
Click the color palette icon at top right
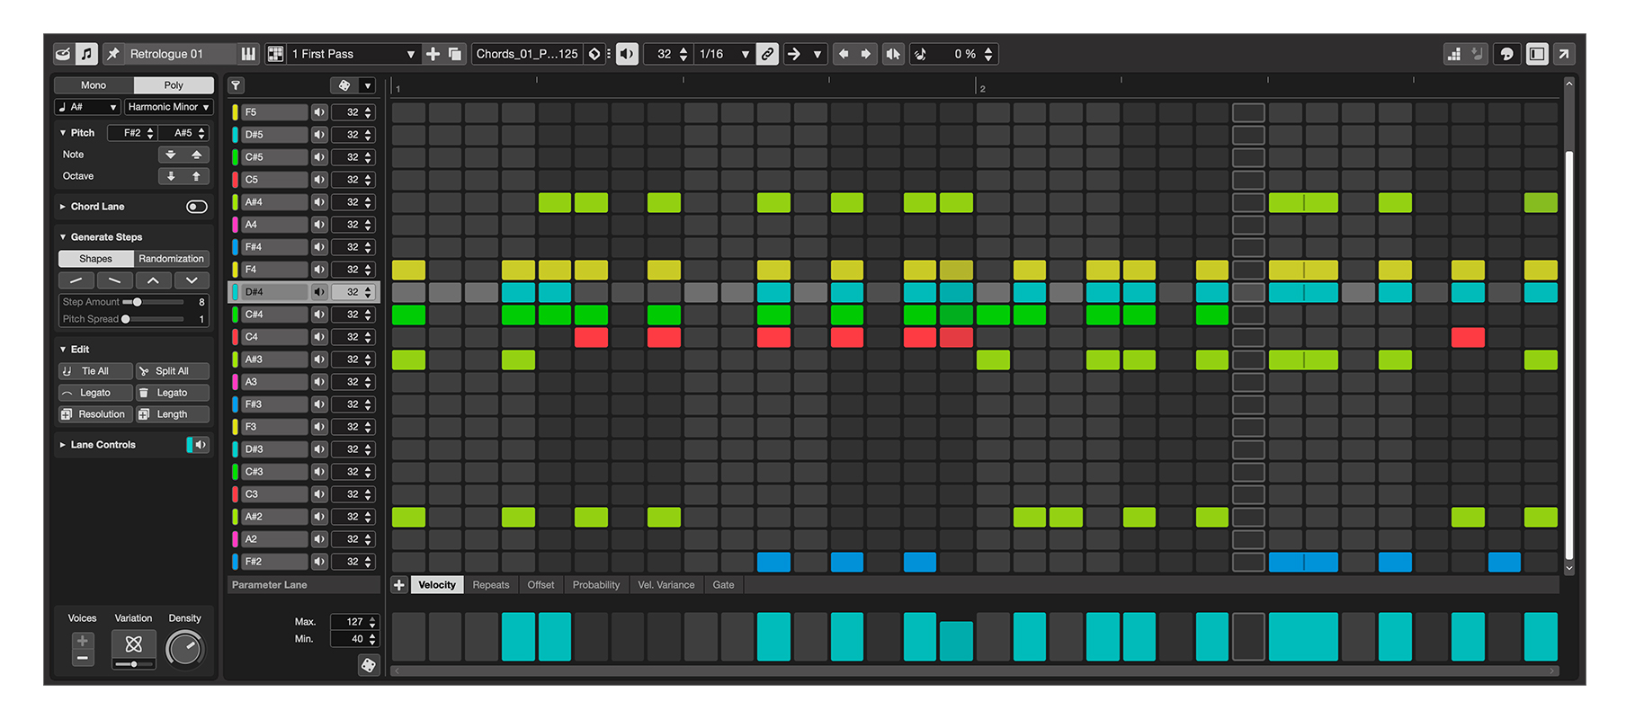click(1506, 54)
